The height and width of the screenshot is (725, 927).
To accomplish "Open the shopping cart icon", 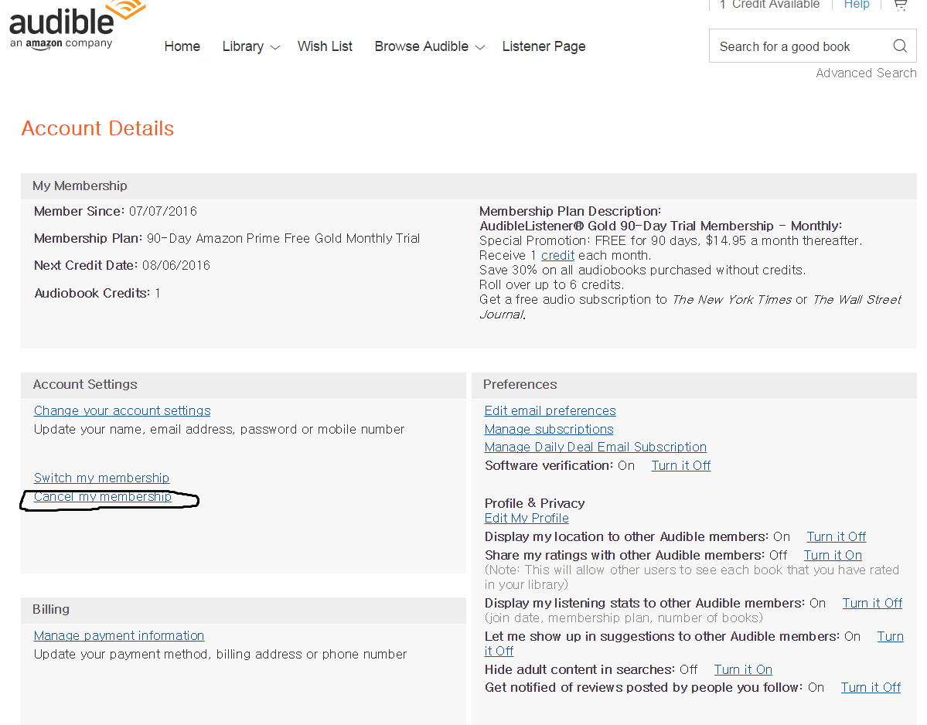I will [x=900, y=5].
